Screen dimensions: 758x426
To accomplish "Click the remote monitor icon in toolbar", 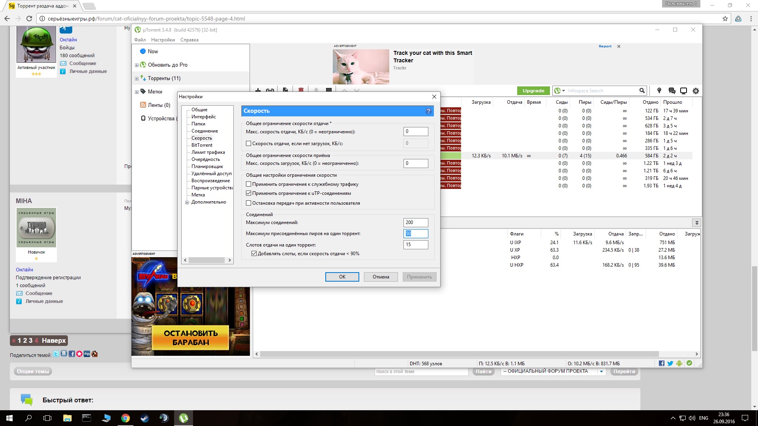I will [683, 91].
